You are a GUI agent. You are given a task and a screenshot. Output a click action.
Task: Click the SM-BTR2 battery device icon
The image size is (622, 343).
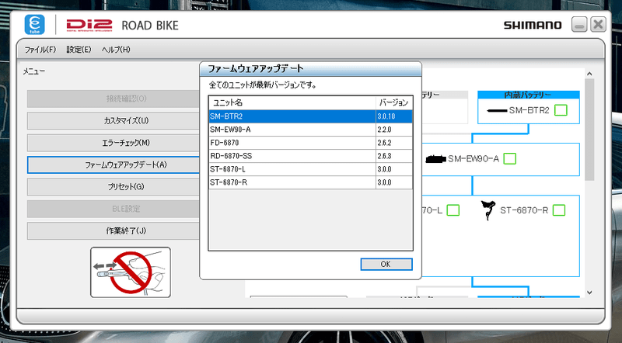497,110
